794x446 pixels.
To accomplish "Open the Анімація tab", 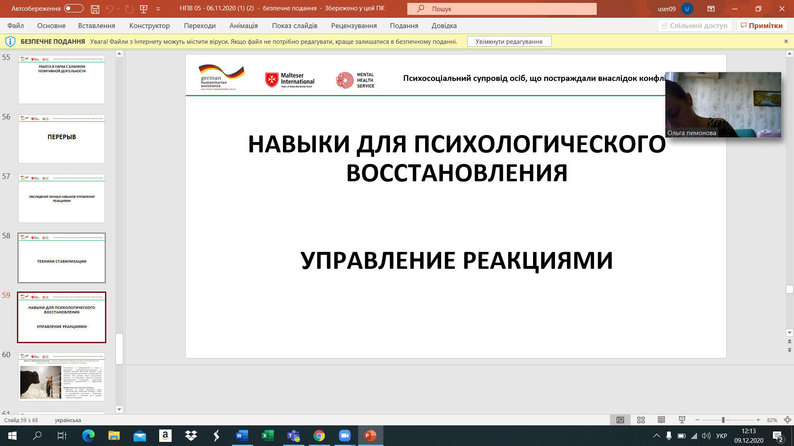I will point(244,26).
